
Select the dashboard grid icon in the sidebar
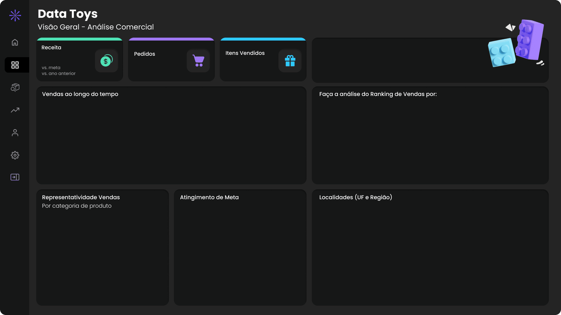tap(15, 65)
